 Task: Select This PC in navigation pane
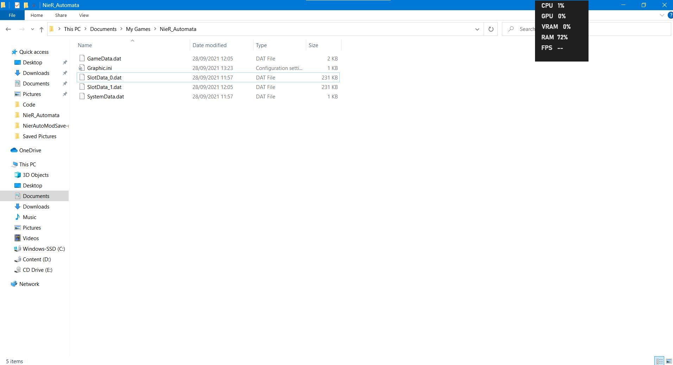point(27,164)
